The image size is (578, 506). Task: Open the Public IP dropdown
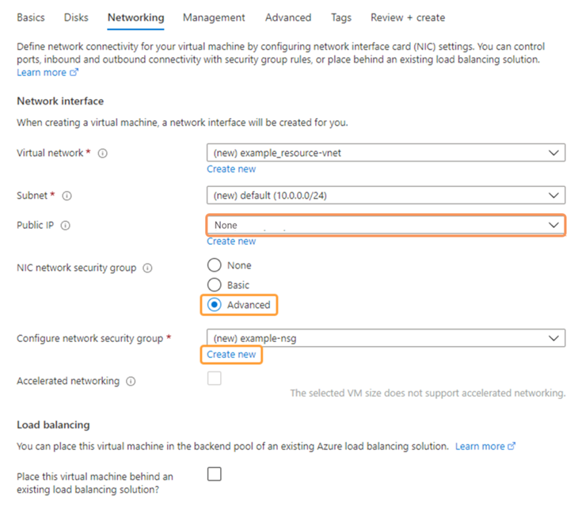(x=386, y=226)
